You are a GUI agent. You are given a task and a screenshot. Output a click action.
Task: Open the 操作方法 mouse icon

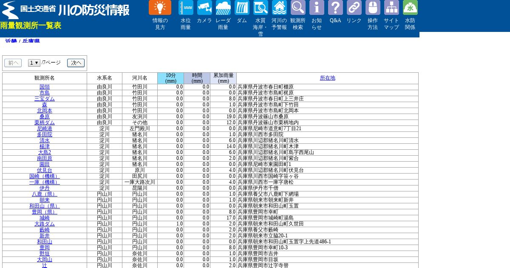373,8
